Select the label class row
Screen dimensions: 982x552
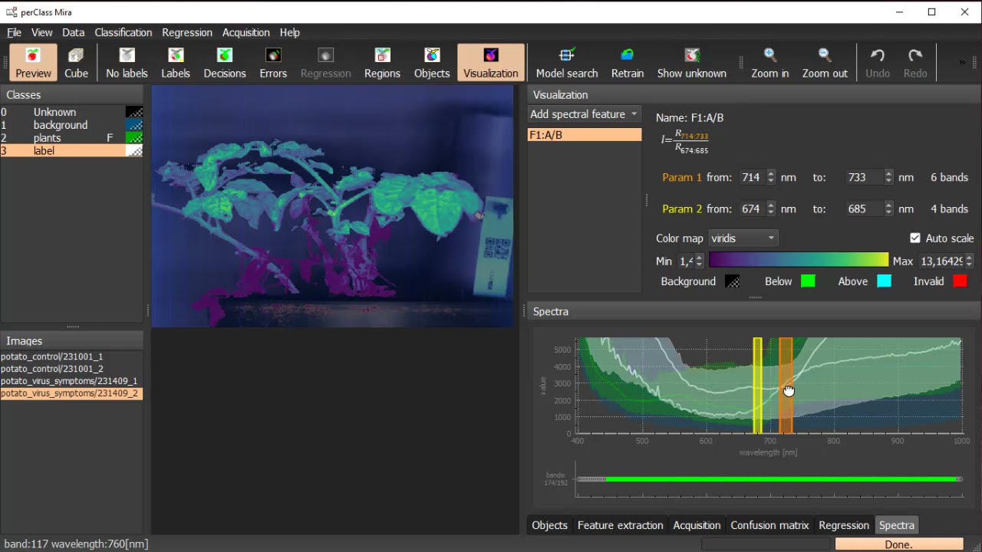pyautogui.click(x=71, y=151)
